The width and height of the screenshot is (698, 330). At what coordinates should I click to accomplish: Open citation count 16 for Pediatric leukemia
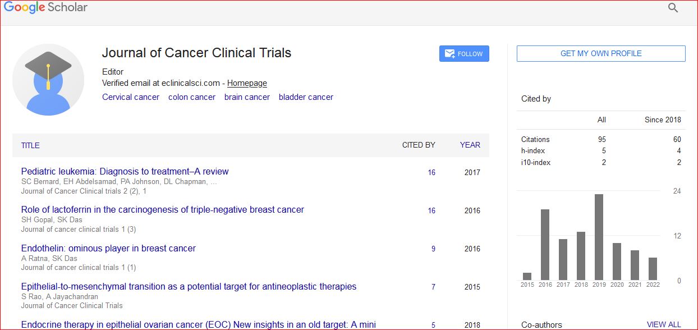431,172
